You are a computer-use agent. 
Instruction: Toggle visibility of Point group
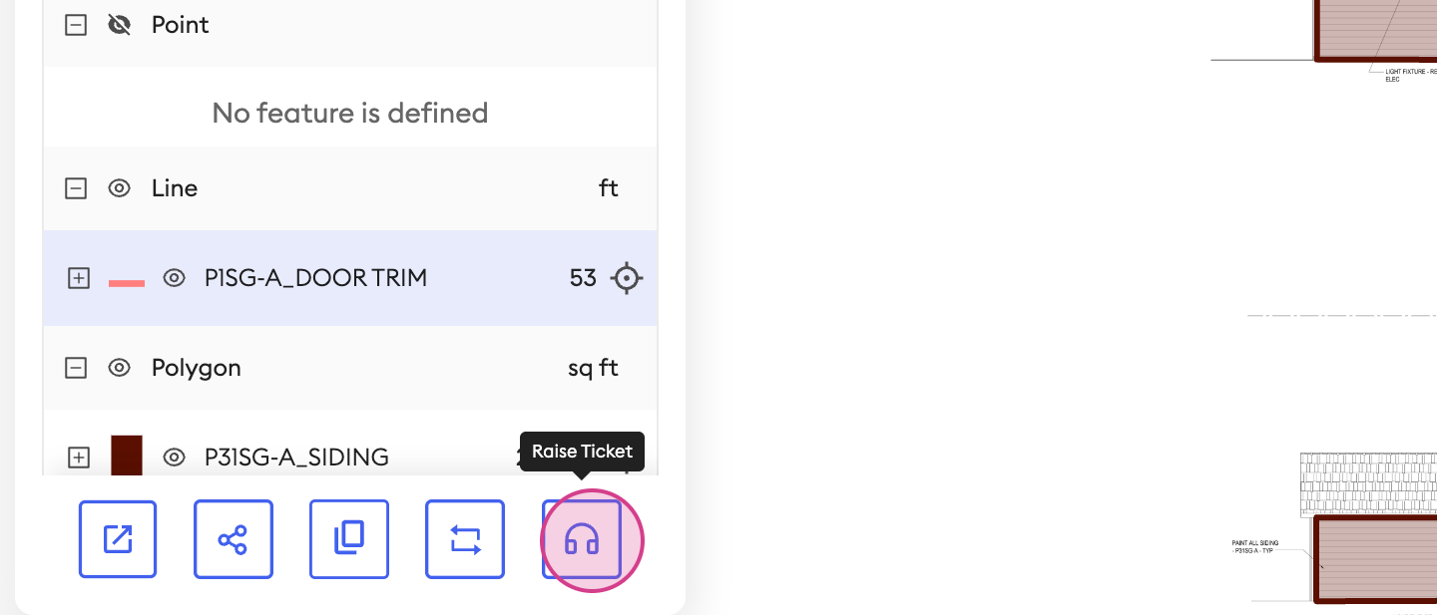(120, 25)
